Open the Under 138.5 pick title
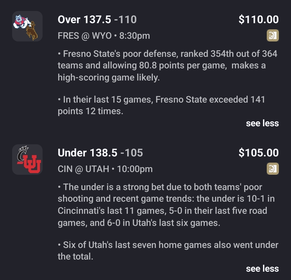The image size is (291, 280). coord(88,153)
